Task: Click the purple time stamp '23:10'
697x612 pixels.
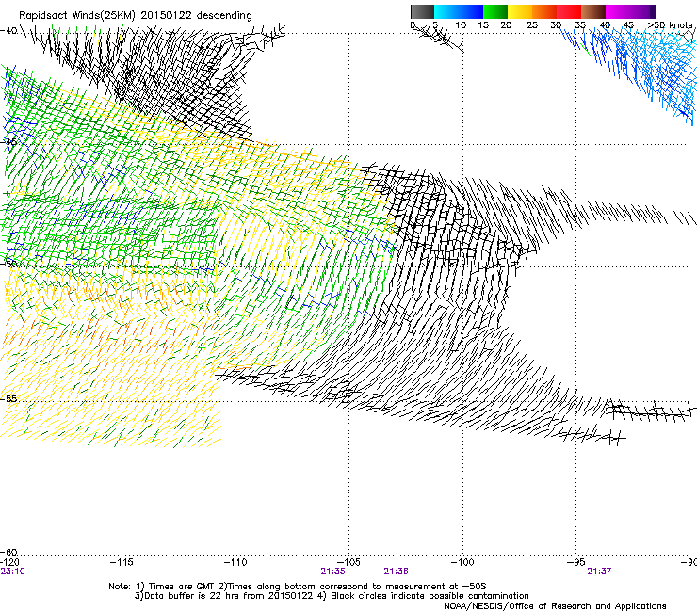Action: tap(12, 572)
